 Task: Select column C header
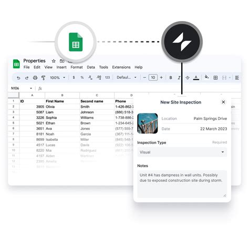(97, 95)
